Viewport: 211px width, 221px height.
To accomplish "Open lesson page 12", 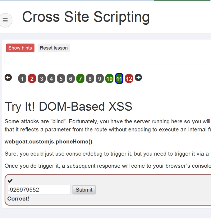I will [129, 79].
